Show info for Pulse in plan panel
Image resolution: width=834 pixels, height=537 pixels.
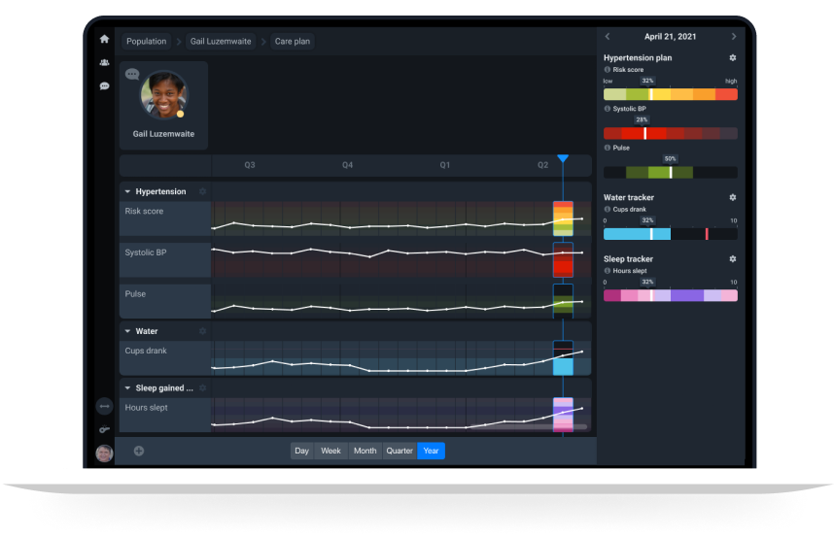point(607,148)
